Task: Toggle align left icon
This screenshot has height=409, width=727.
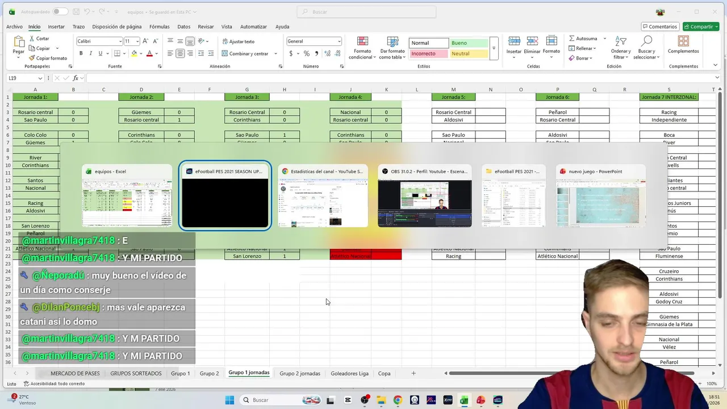Action: pos(170,53)
